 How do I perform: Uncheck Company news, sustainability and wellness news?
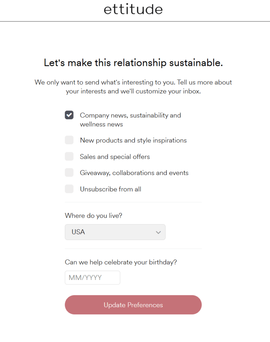tap(69, 115)
